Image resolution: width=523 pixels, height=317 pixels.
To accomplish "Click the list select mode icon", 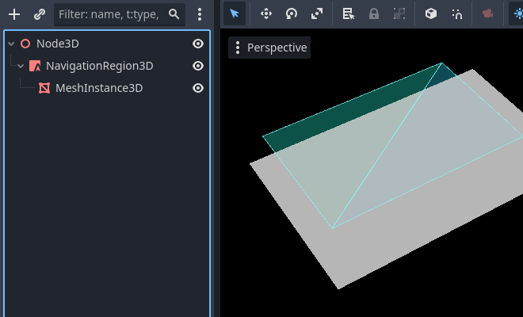I will click(348, 13).
